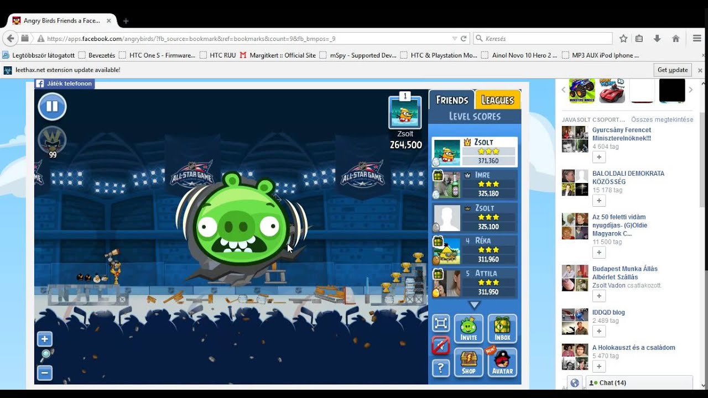Join BALOLDALI DEMOKRATA group via plus button

598,201
